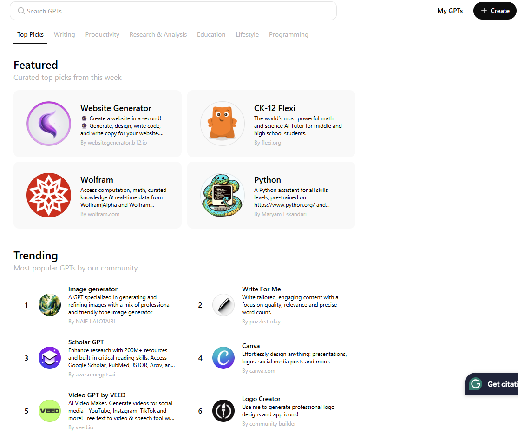This screenshot has height=434, width=518.
Task: Open the CK-12 Flexi title
Action: point(275,108)
